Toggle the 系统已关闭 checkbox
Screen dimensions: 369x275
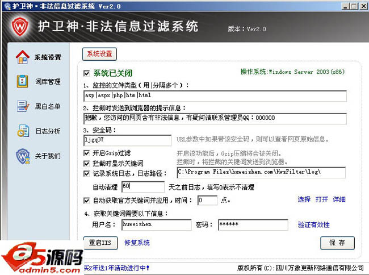[87, 73]
